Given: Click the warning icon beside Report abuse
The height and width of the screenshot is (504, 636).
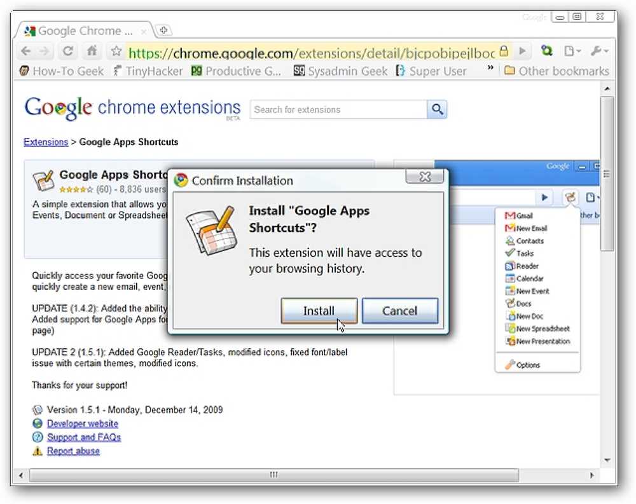Looking at the screenshot, I should [x=38, y=451].
